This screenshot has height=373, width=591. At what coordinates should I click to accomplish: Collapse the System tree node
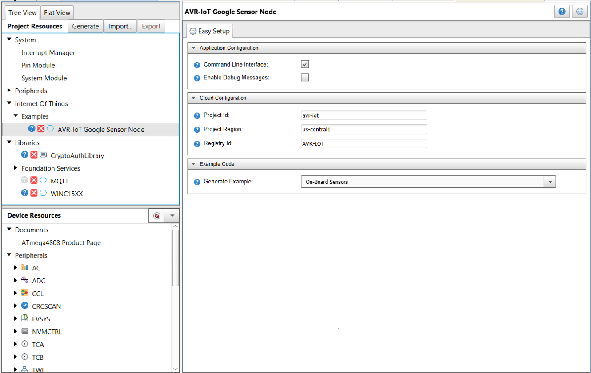9,40
